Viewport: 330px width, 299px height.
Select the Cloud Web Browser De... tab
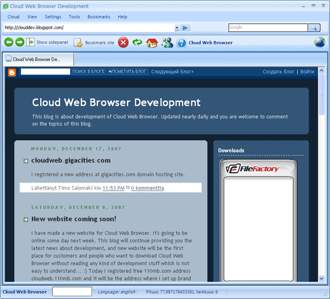coord(38,59)
